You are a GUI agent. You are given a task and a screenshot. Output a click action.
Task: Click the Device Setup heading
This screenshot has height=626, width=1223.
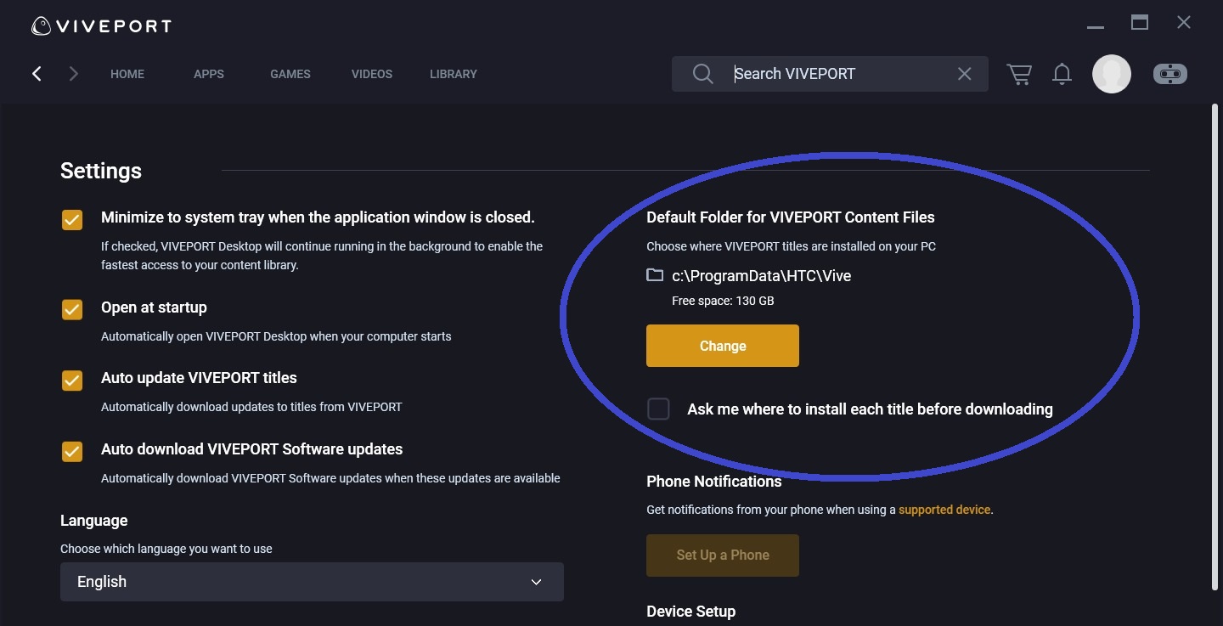pyautogui.click(x=690, y=612)
